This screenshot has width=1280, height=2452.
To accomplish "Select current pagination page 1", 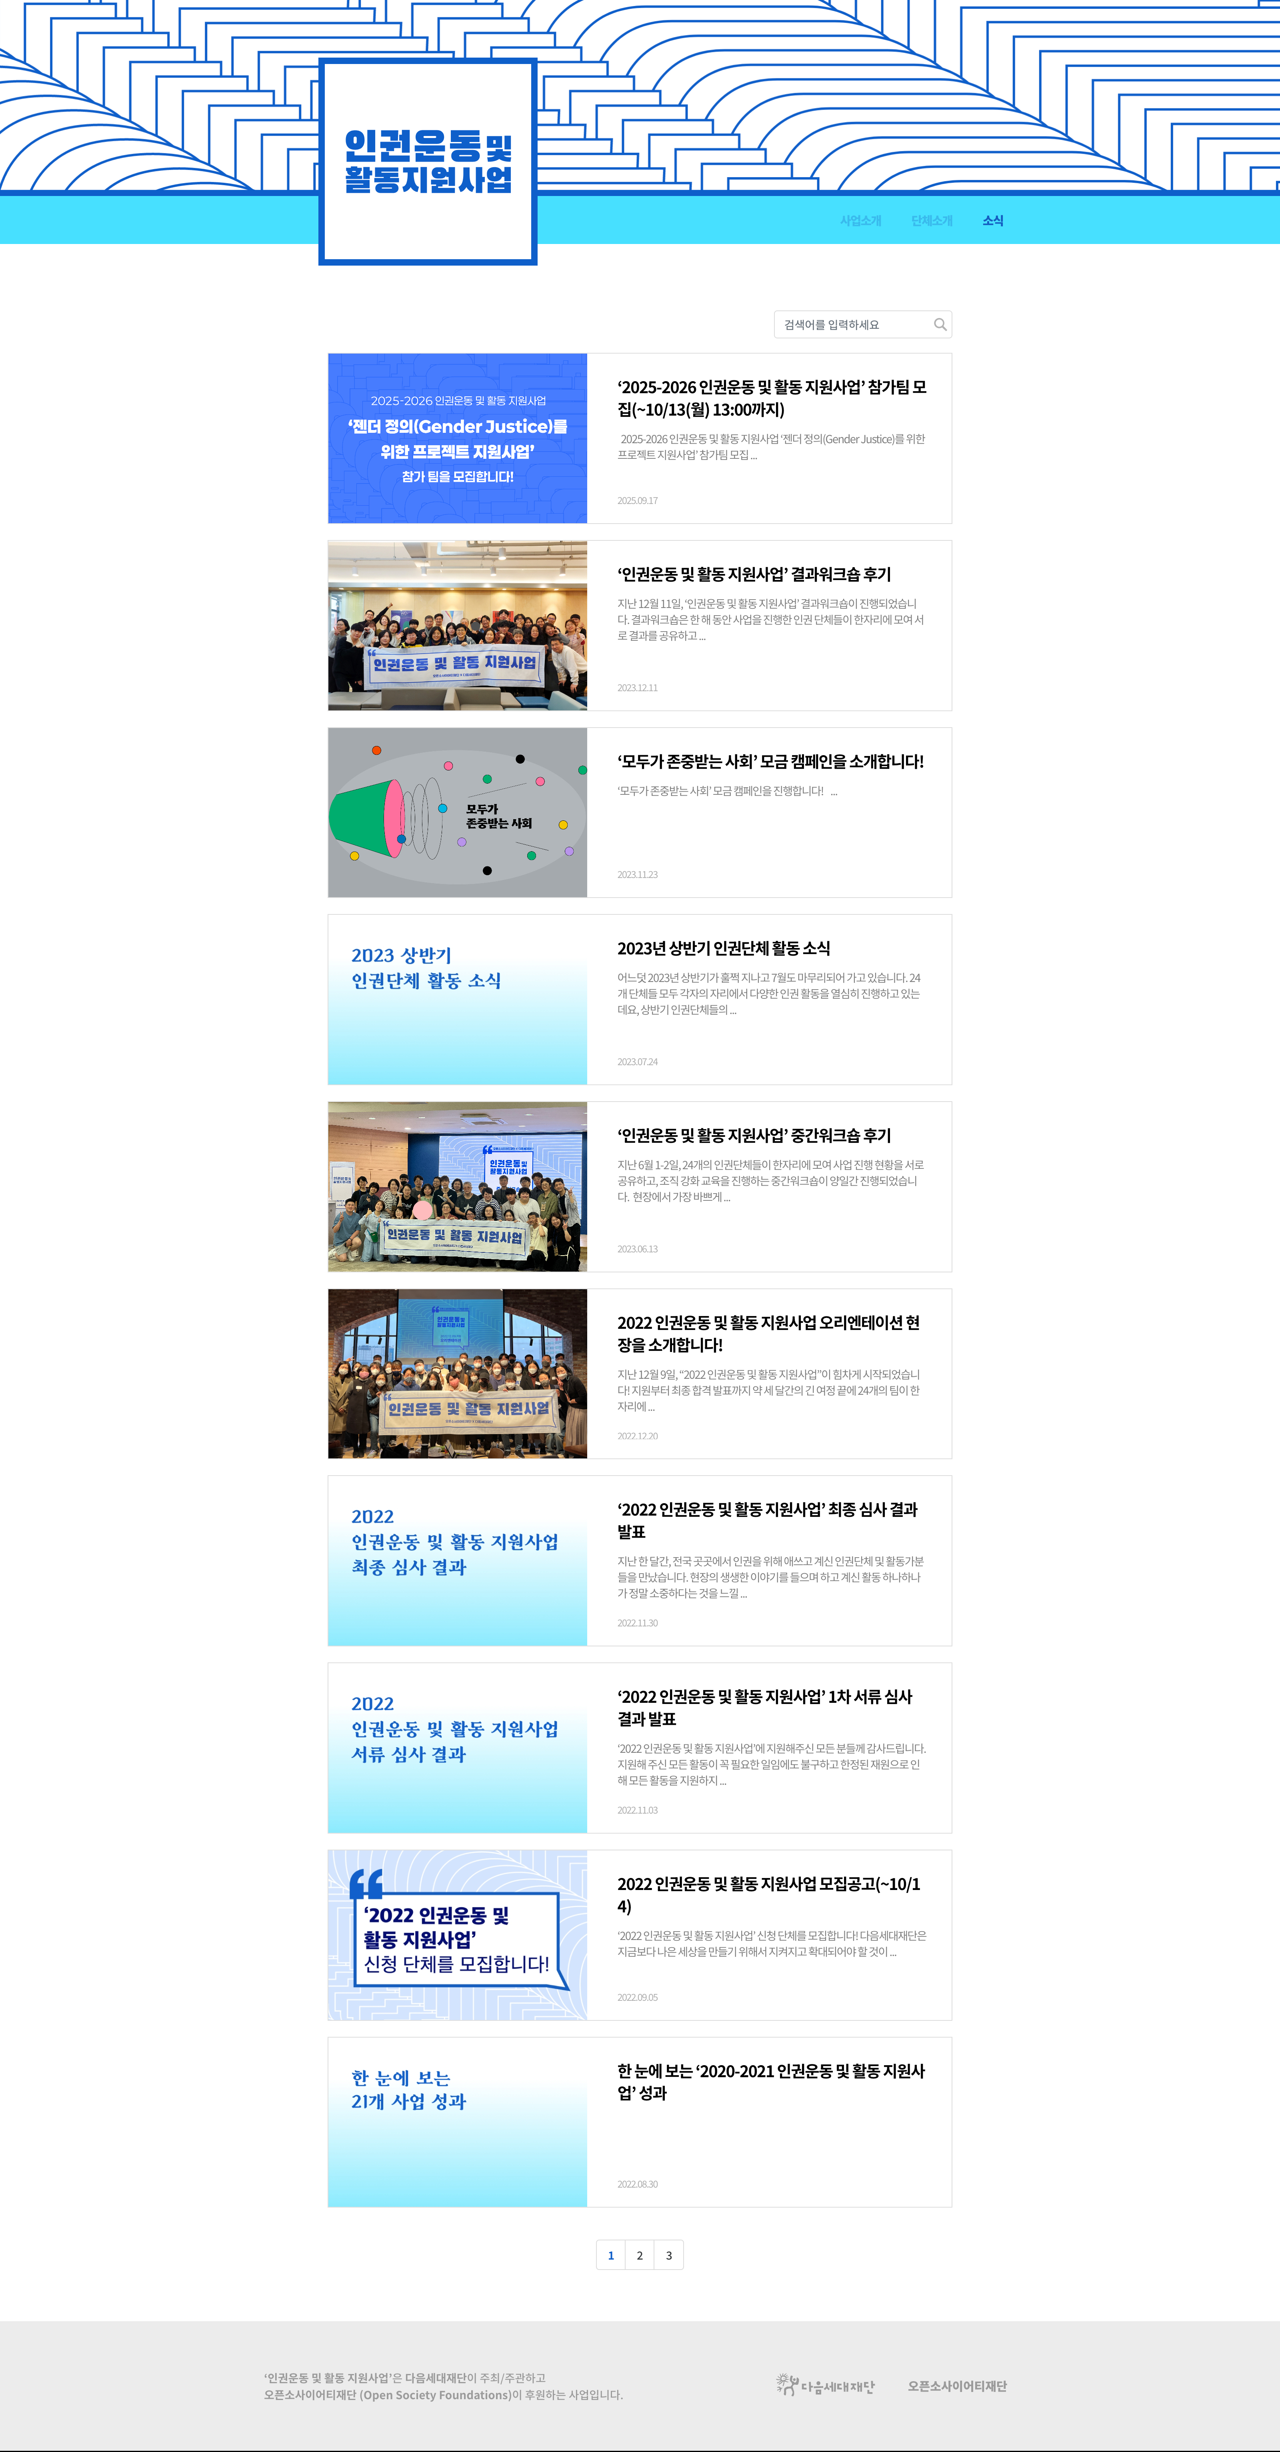I will point(611,2255).
